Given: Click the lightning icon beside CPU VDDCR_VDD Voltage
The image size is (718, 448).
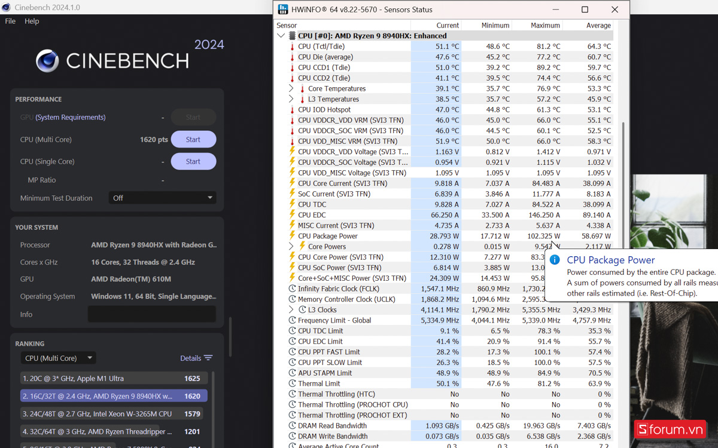Looking at the screenshot, I should pyautogui.click(x=293, y=151).
